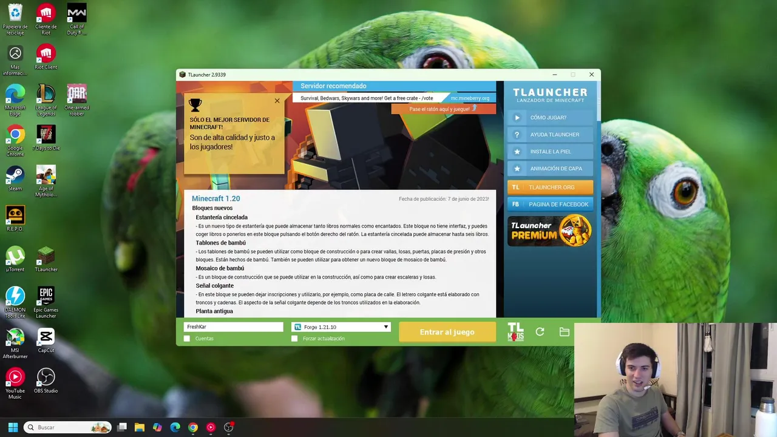
Task: Open Copilot from the taskbar
Action: tap(157, 427)
